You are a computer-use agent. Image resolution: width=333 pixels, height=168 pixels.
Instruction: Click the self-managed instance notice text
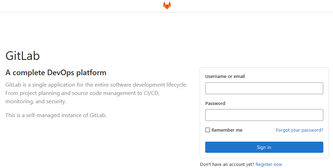point(56,115)
